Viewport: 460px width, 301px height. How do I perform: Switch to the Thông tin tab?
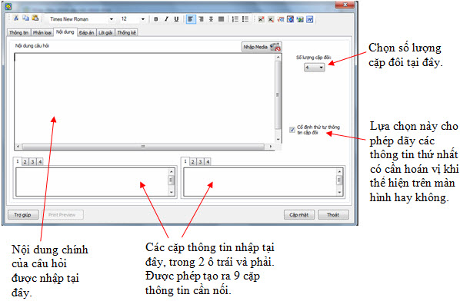click(18, 32)
